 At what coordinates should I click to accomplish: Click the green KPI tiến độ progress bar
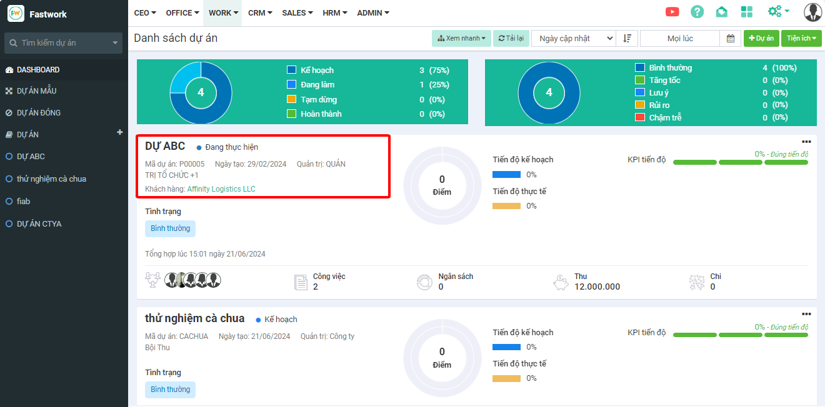pos(740,162)
